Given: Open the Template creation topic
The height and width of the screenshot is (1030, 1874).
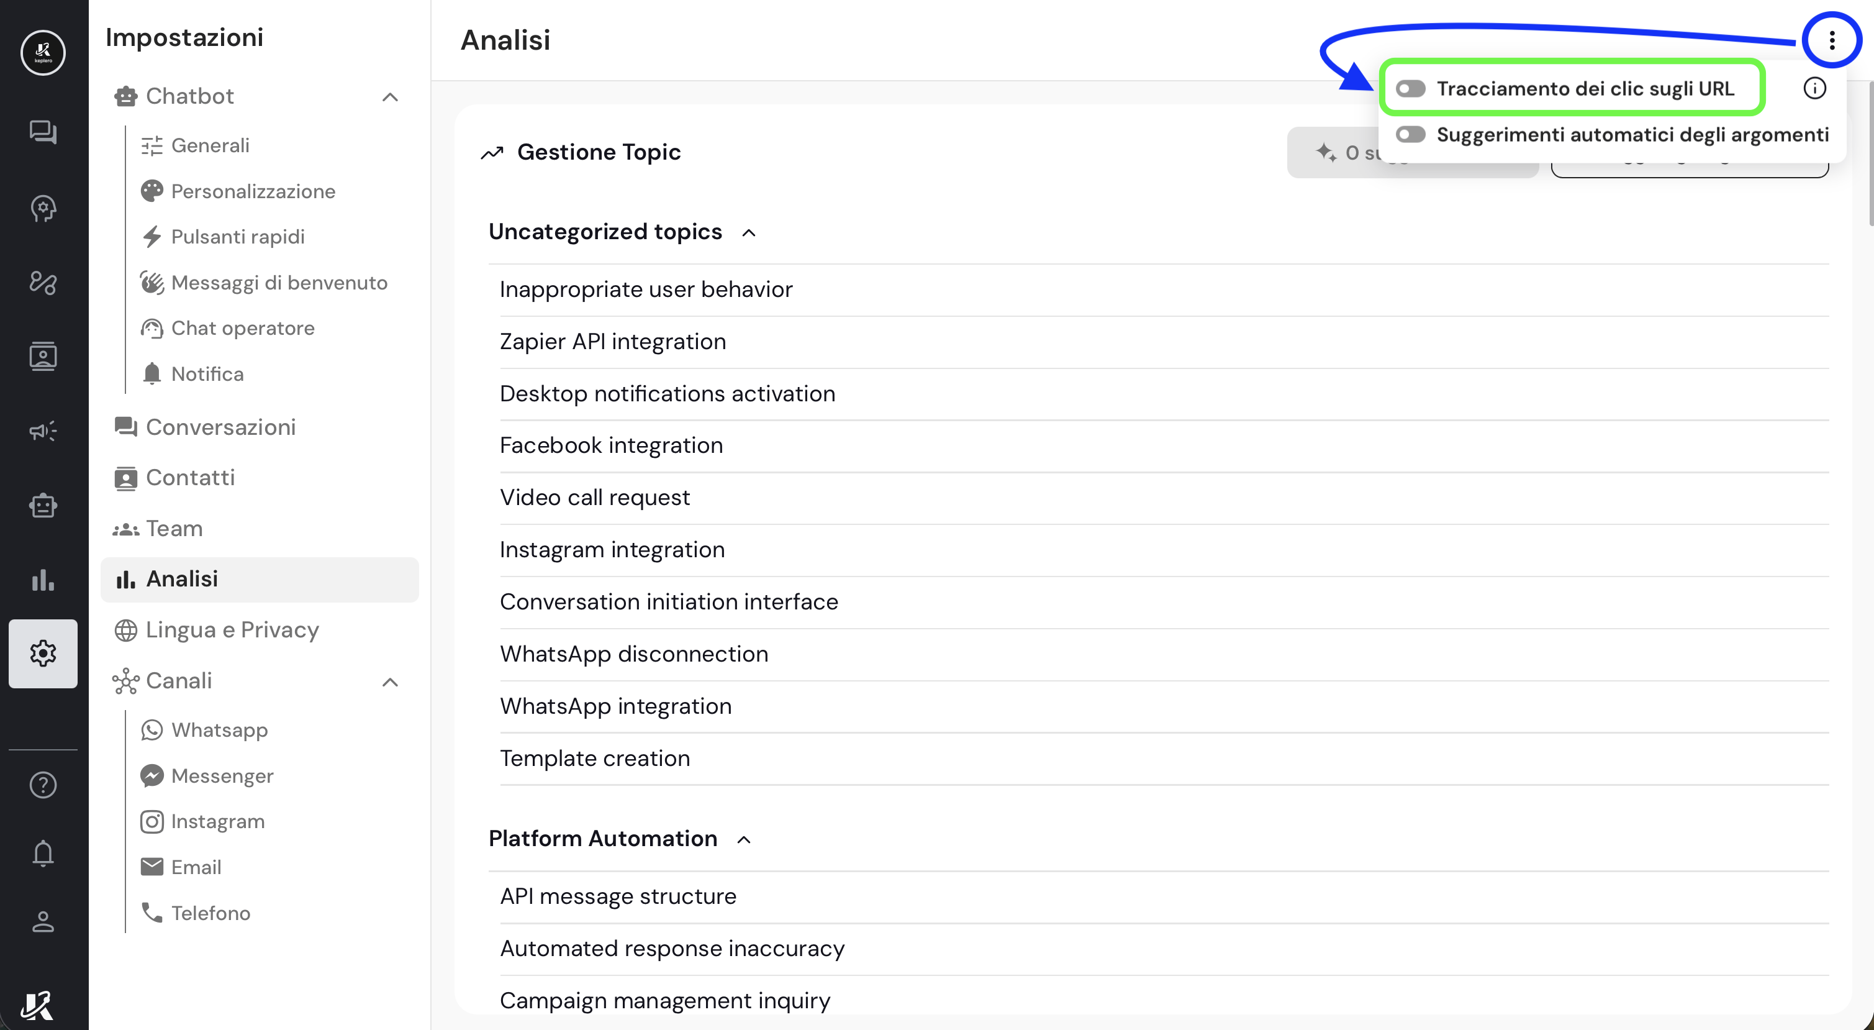Looking at the screenshot, I should (x=594, y=759).
